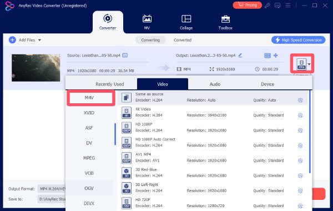
Task: Expand the Add Files dropdown arrow
Action: click(x=39, y=40)
